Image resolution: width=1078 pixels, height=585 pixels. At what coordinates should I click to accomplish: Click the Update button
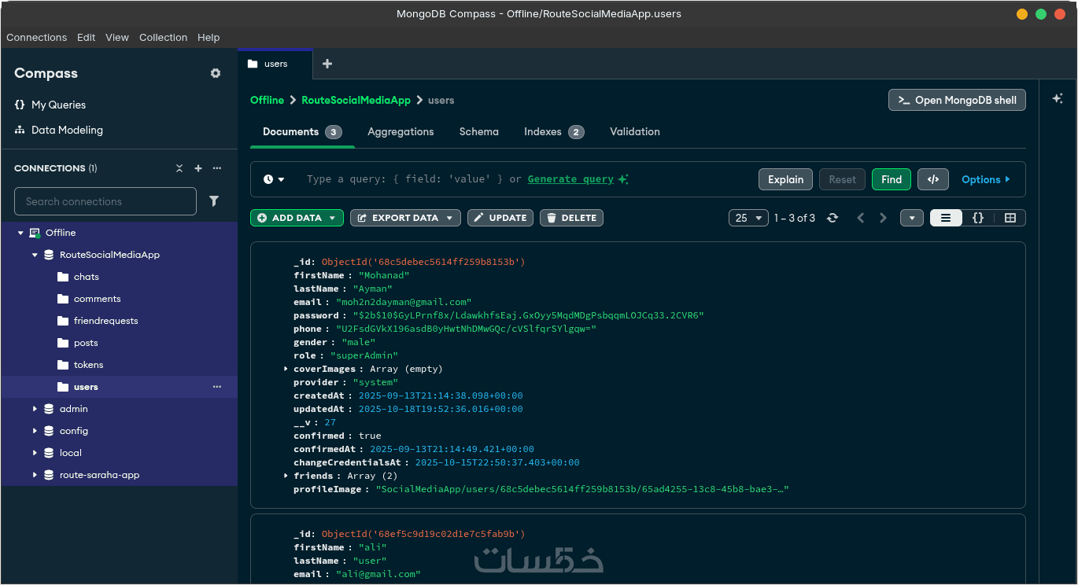(x=500, y=218)
